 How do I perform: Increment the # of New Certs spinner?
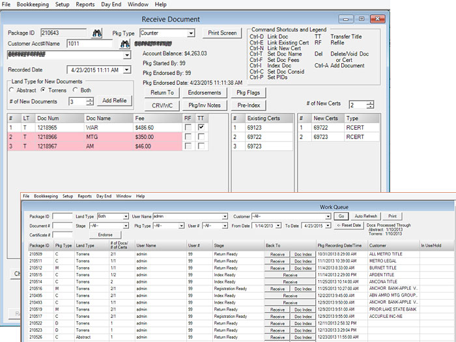[x=370, y=103]
